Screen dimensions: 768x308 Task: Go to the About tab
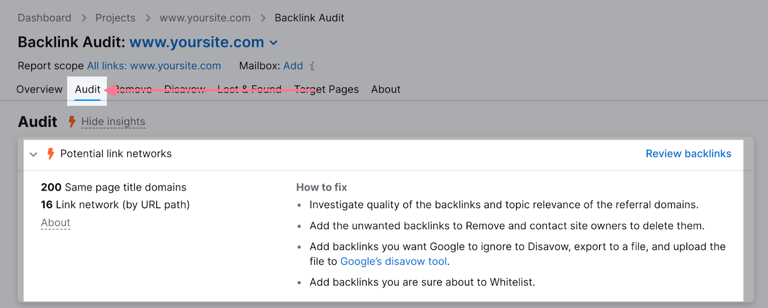385,90
